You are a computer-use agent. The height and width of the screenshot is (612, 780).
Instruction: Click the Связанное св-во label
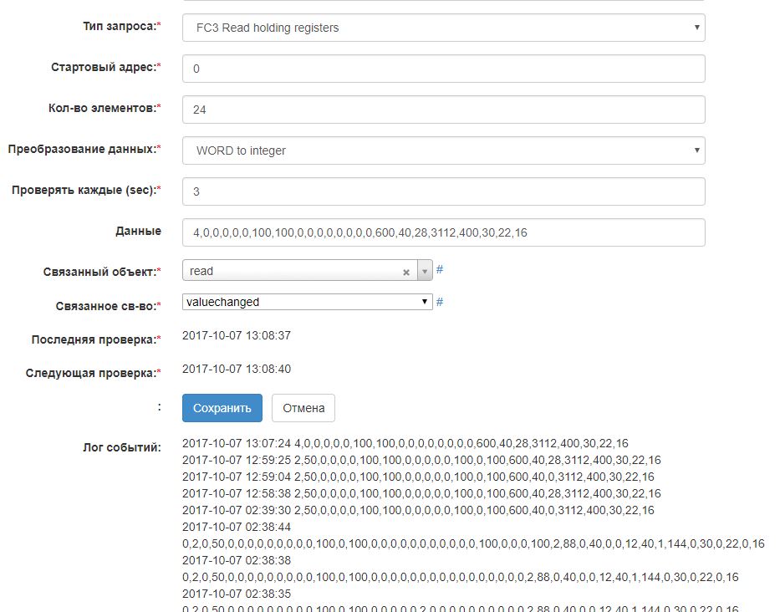click(109, 306)
